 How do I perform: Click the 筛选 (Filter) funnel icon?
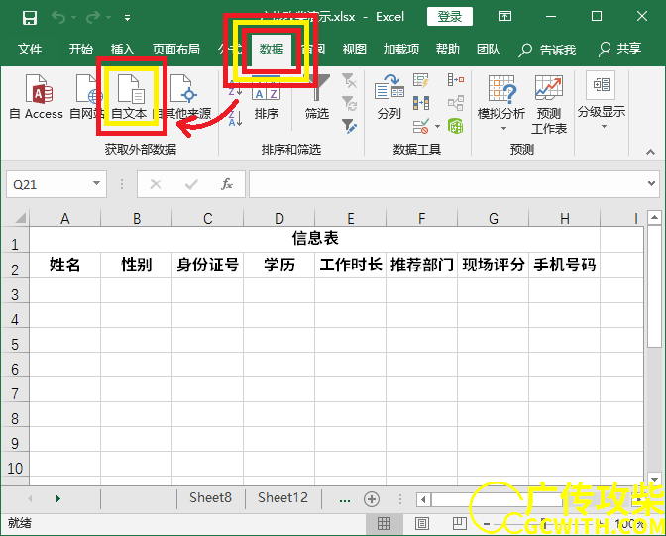(317, 98)
